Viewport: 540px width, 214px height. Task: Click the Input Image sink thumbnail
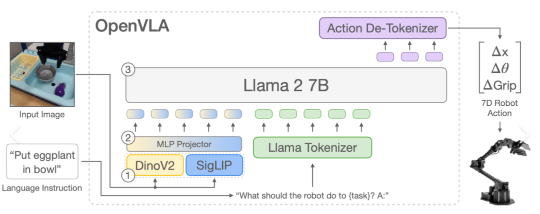click(x=43, y=75)
